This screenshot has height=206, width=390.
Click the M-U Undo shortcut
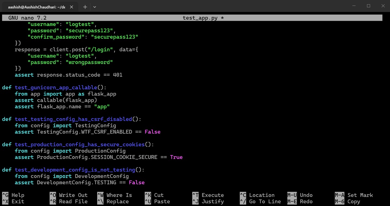click(300, 195)
